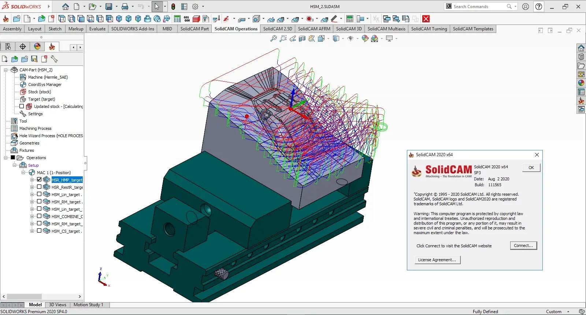The image size is (586, 315).
Task: Check the first HSM_RM_target . checkbox
Action: tap(39, 202)
